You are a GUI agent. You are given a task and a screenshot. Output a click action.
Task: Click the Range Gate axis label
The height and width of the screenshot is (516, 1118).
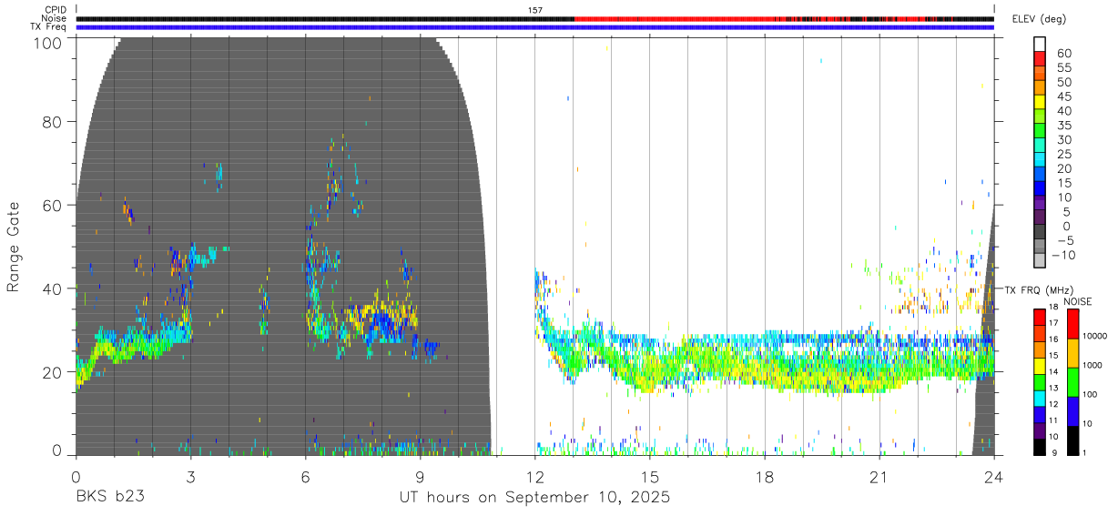tap(14, 248)
